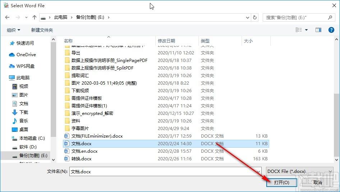Close the Select Word File dialog
Image resolution: width=340 pixels, height=192 pixels.
334,6
